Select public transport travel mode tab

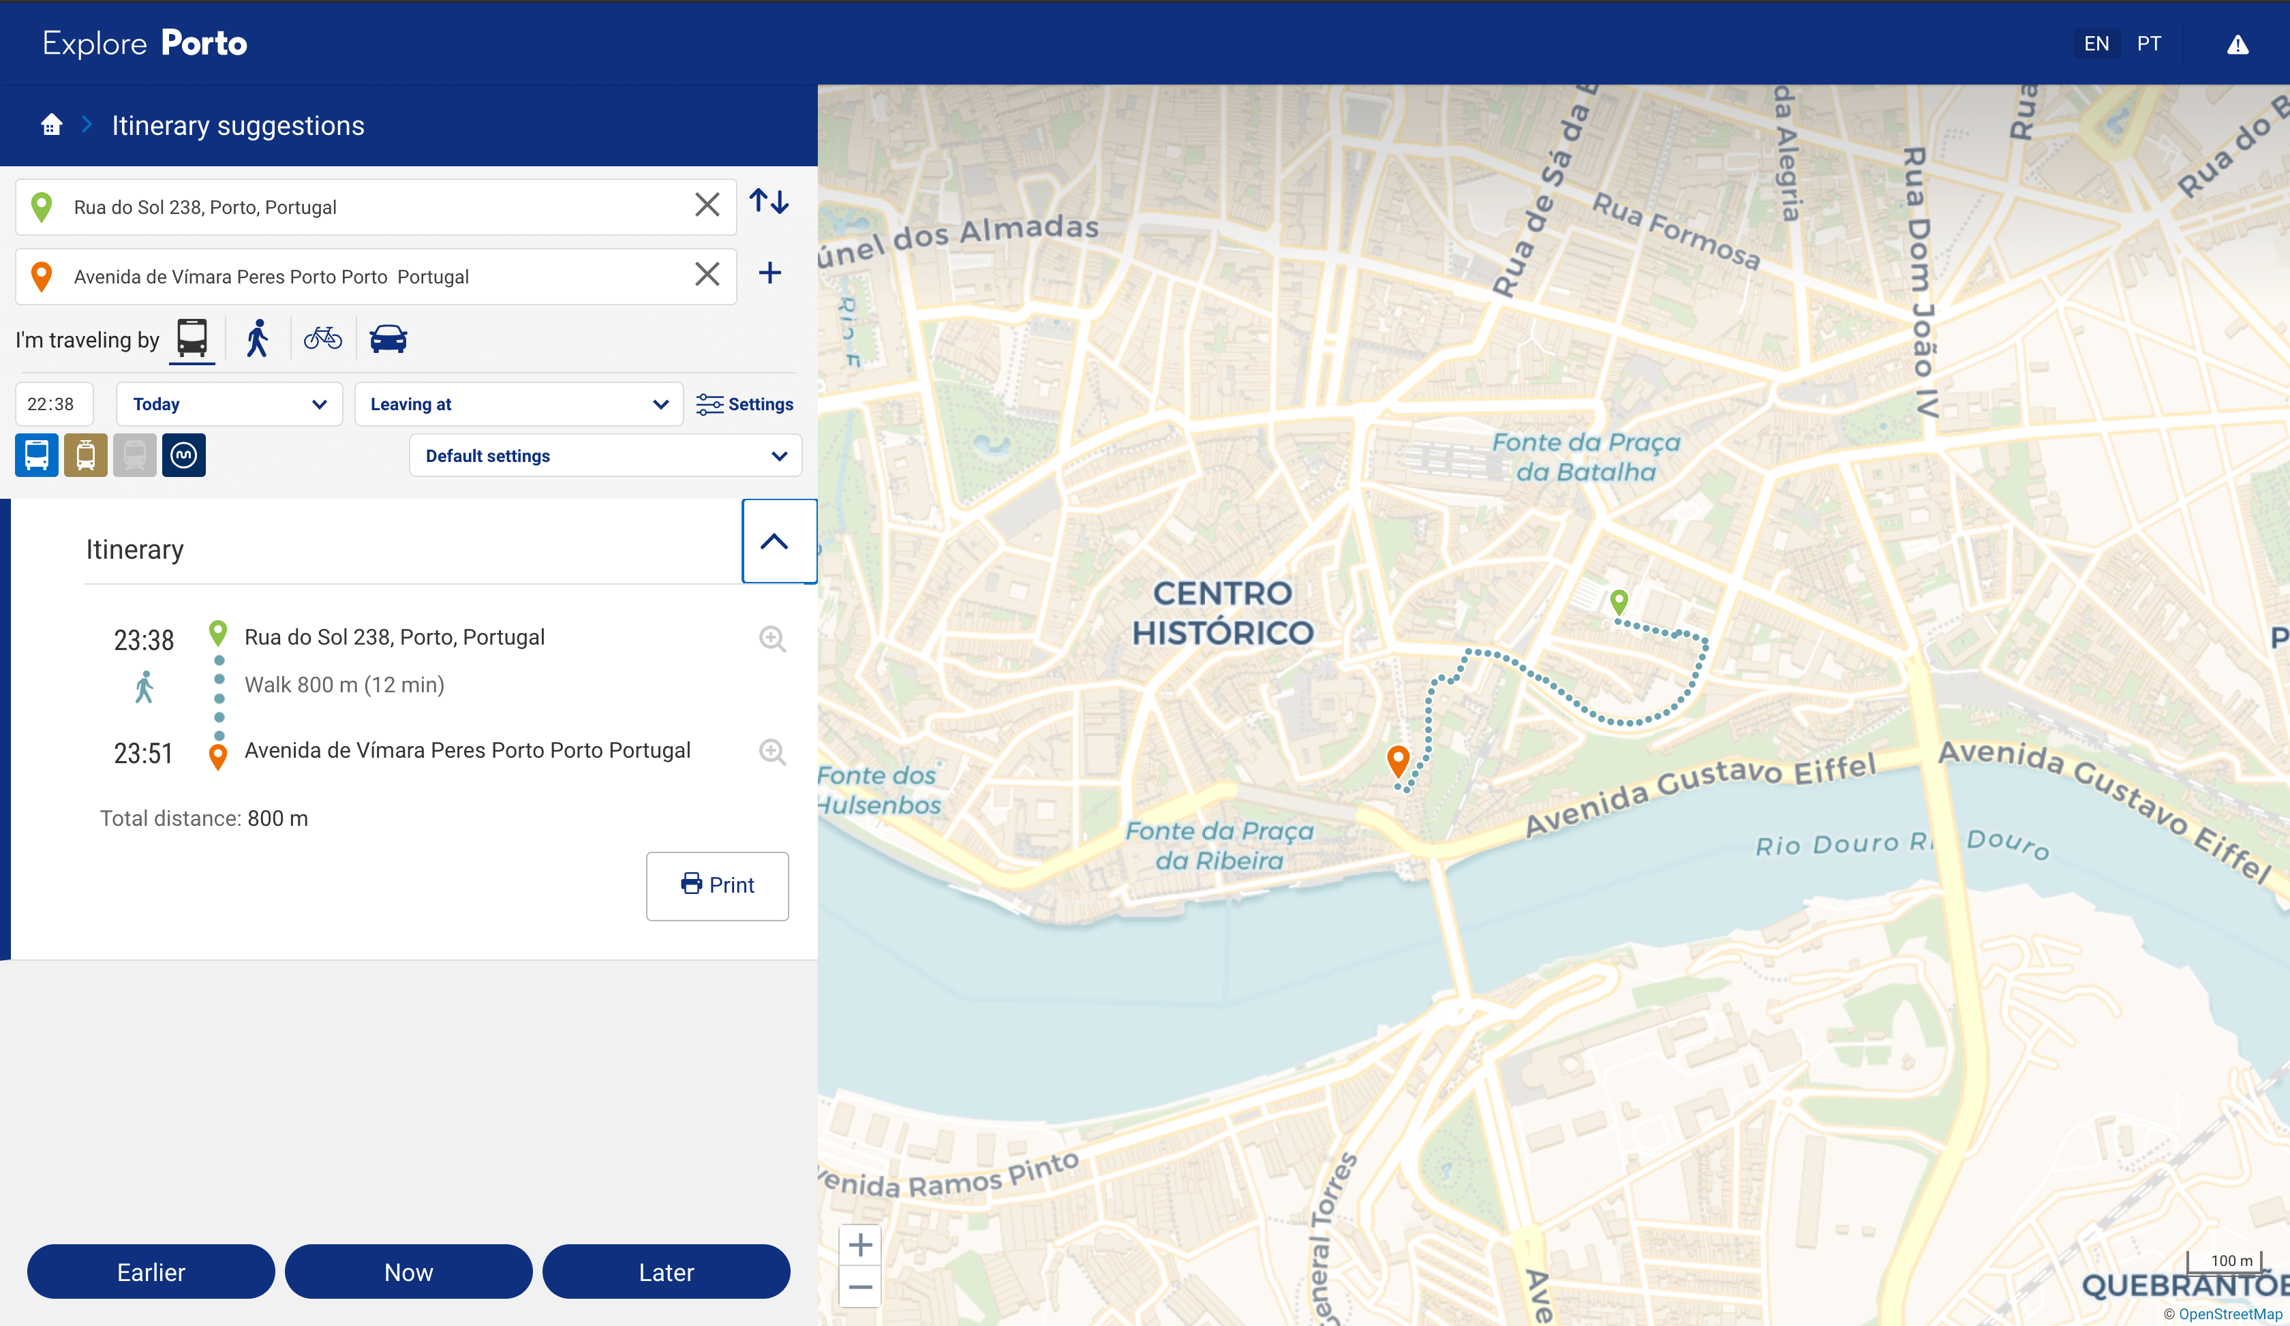(192, 339)
